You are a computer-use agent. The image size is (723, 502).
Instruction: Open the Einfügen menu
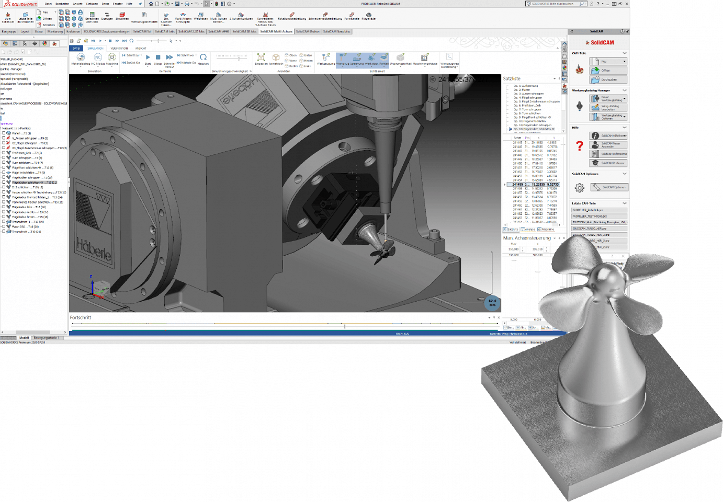point(92,4)
